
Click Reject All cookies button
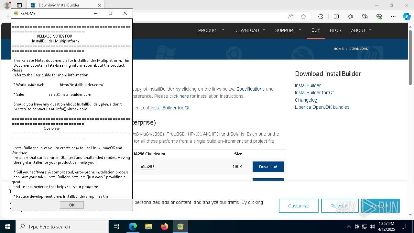pyautogui.click(x=340, y=206)
